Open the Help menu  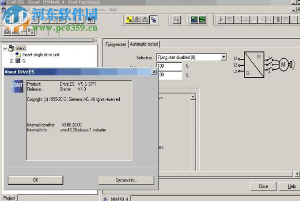(x=113, y=10)
